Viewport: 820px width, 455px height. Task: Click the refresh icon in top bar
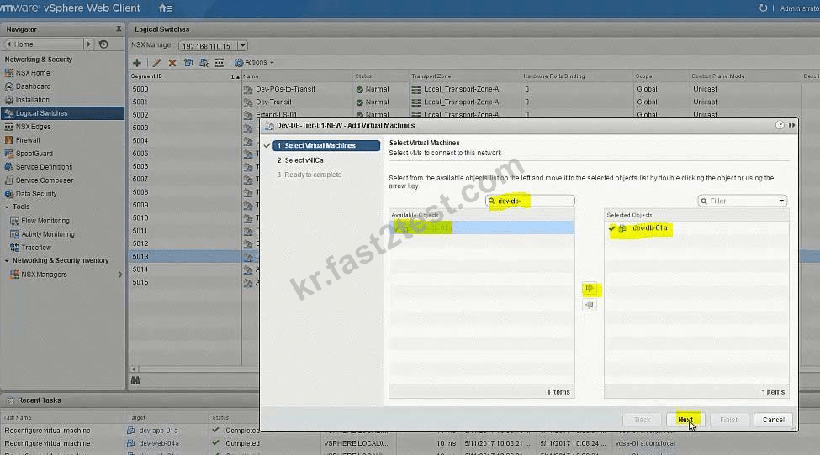coord(763,8)
